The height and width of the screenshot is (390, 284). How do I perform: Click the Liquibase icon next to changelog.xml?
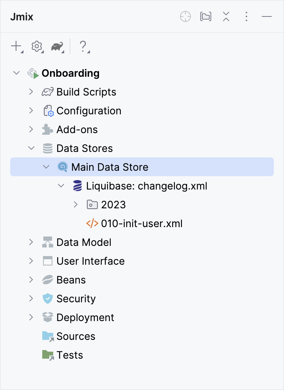[77, 186]
